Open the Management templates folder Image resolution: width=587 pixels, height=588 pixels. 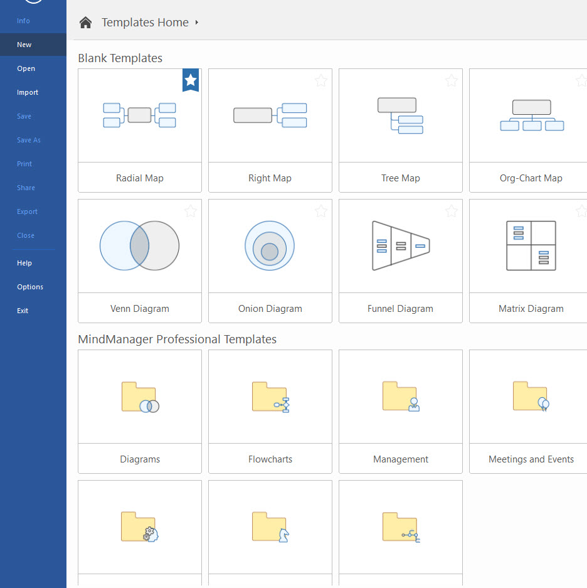(400, 411)
